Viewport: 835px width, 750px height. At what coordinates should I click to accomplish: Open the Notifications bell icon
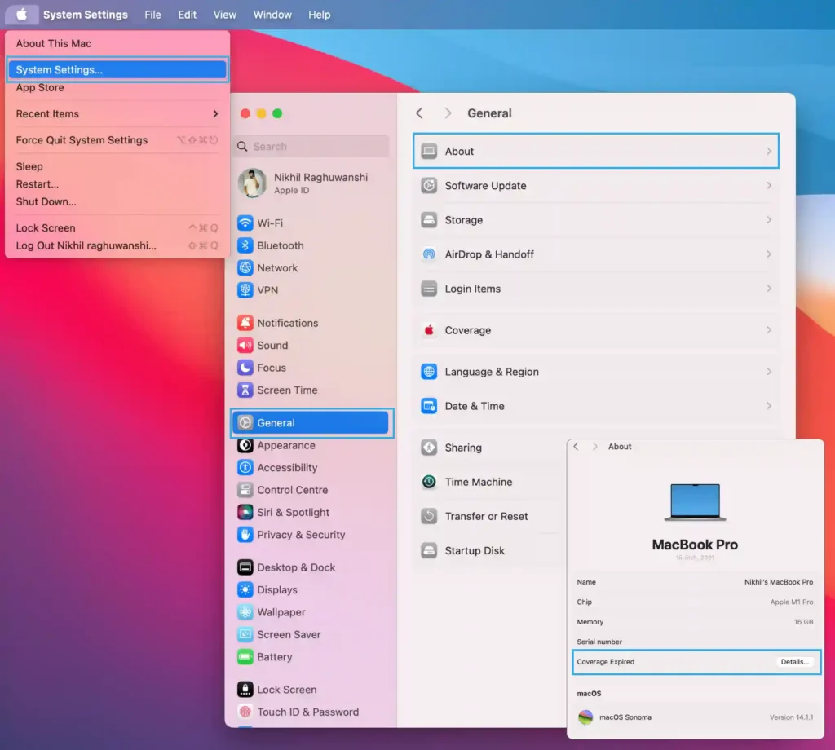(245, 323)
